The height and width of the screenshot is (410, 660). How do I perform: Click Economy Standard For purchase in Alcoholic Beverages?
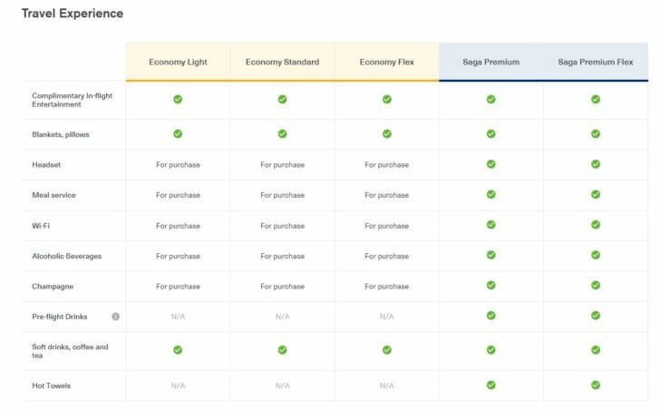coord(283,257)
